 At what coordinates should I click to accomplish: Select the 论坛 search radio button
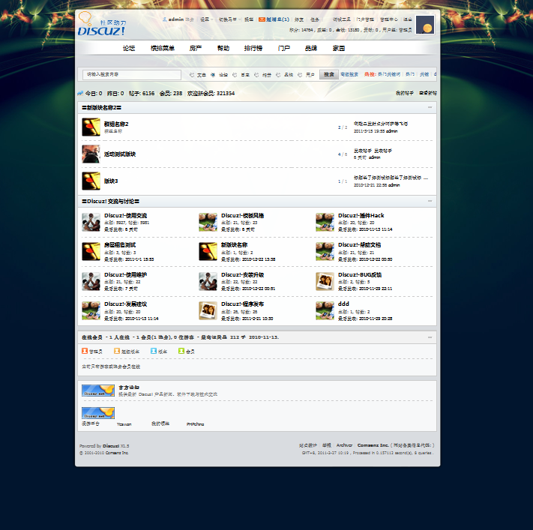(x=213, y=75)
